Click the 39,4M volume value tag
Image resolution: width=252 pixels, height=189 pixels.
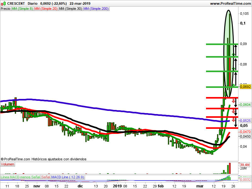[x=245, y=165]
